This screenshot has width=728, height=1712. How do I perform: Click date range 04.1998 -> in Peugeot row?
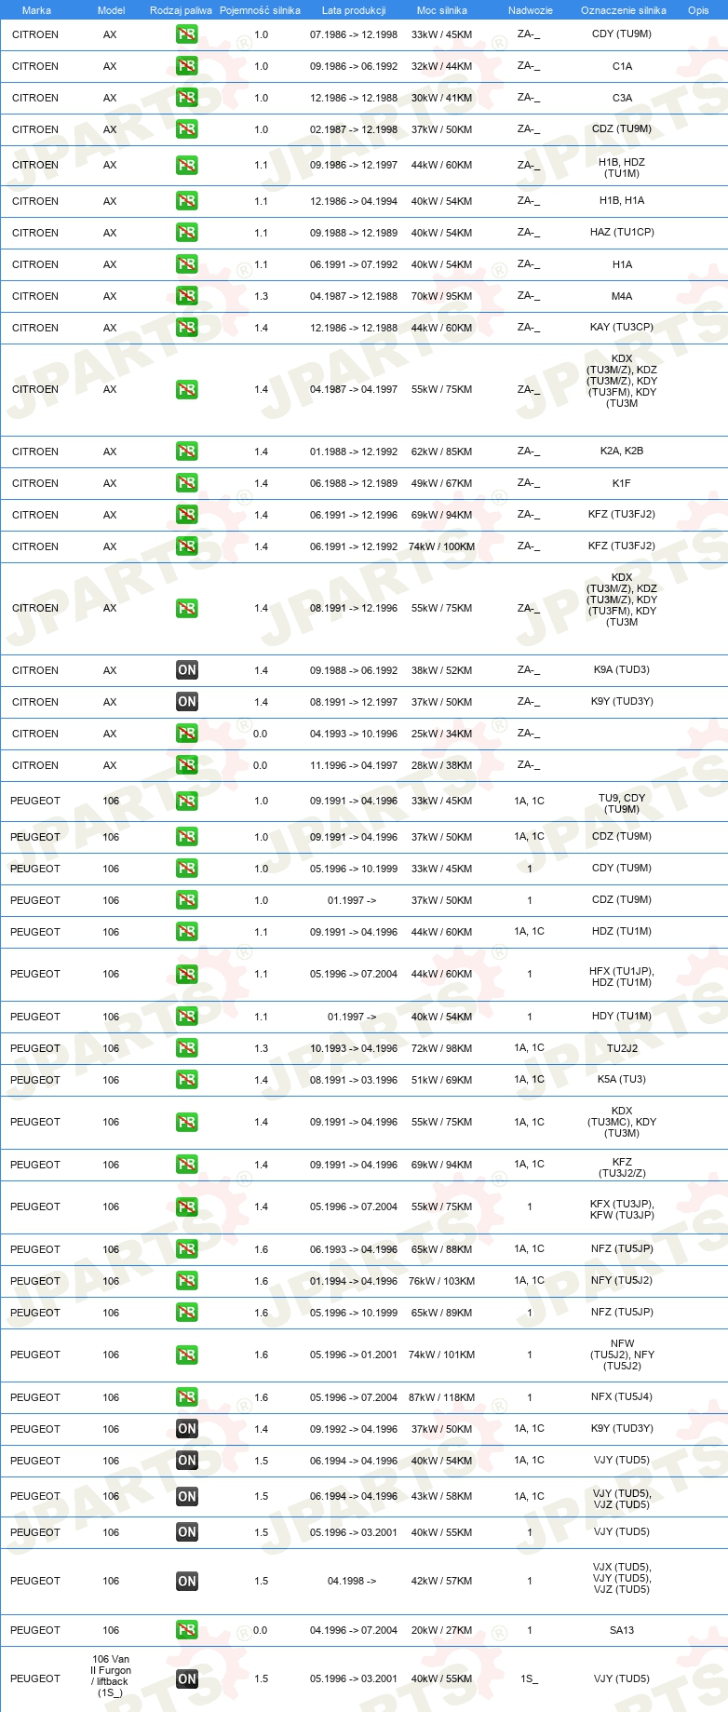tap(352, 1581)
